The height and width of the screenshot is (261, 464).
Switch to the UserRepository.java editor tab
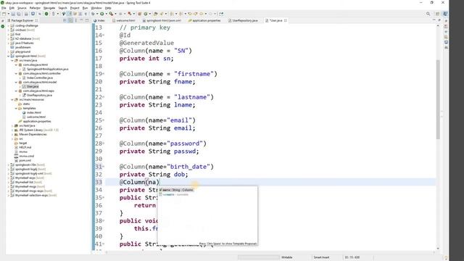point(244,20)
